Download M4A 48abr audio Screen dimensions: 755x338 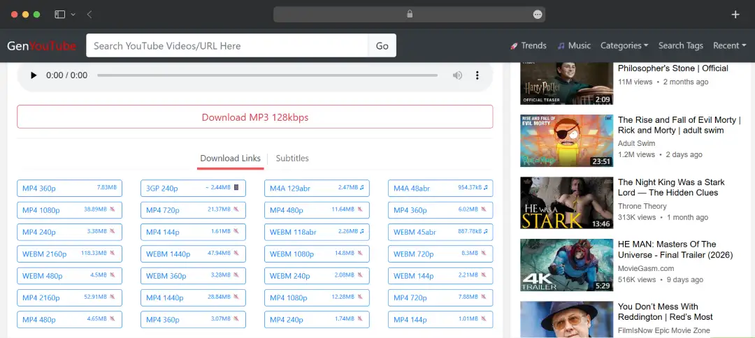pos(440,188)
